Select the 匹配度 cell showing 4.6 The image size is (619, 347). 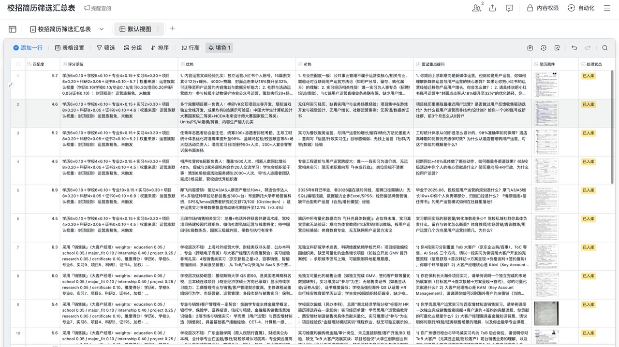click(43, 113)
